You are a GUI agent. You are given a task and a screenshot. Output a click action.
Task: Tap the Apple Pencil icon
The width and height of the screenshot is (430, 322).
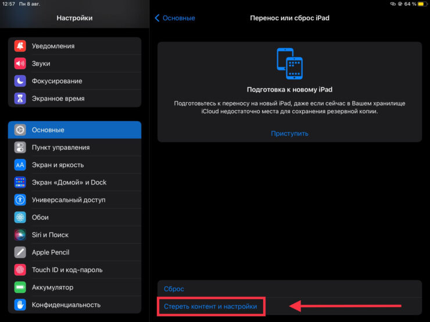[x=20, y=252]
